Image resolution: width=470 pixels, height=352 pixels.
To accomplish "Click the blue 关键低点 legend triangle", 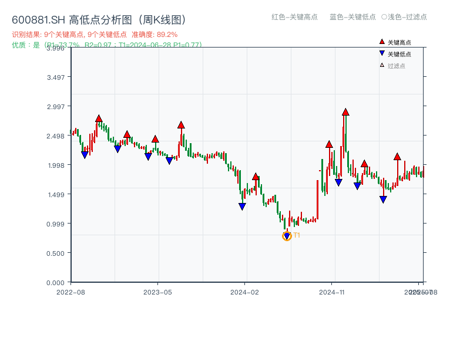I will [x=382, y=54].
